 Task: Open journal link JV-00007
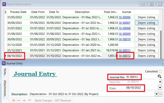coord(125,23)
